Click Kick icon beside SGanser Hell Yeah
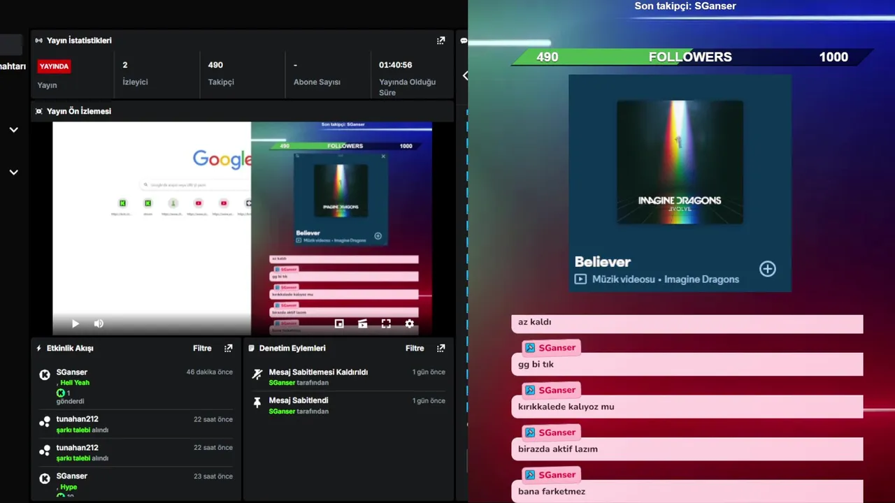Screen dimensions: 895x503 pyautogui.click(x=45, y=375)
